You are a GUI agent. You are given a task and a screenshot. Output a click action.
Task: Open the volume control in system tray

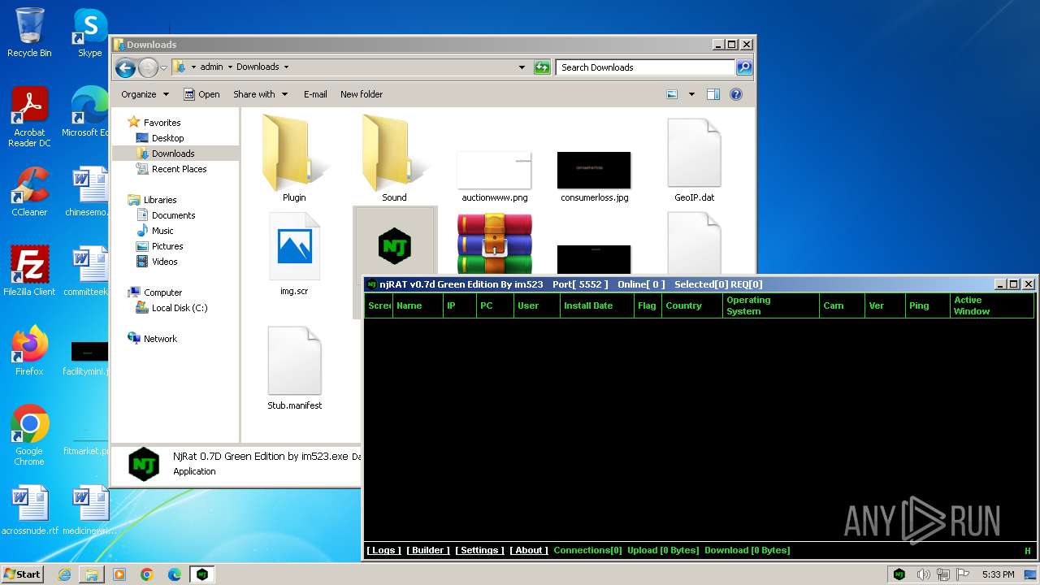(923, 574)
